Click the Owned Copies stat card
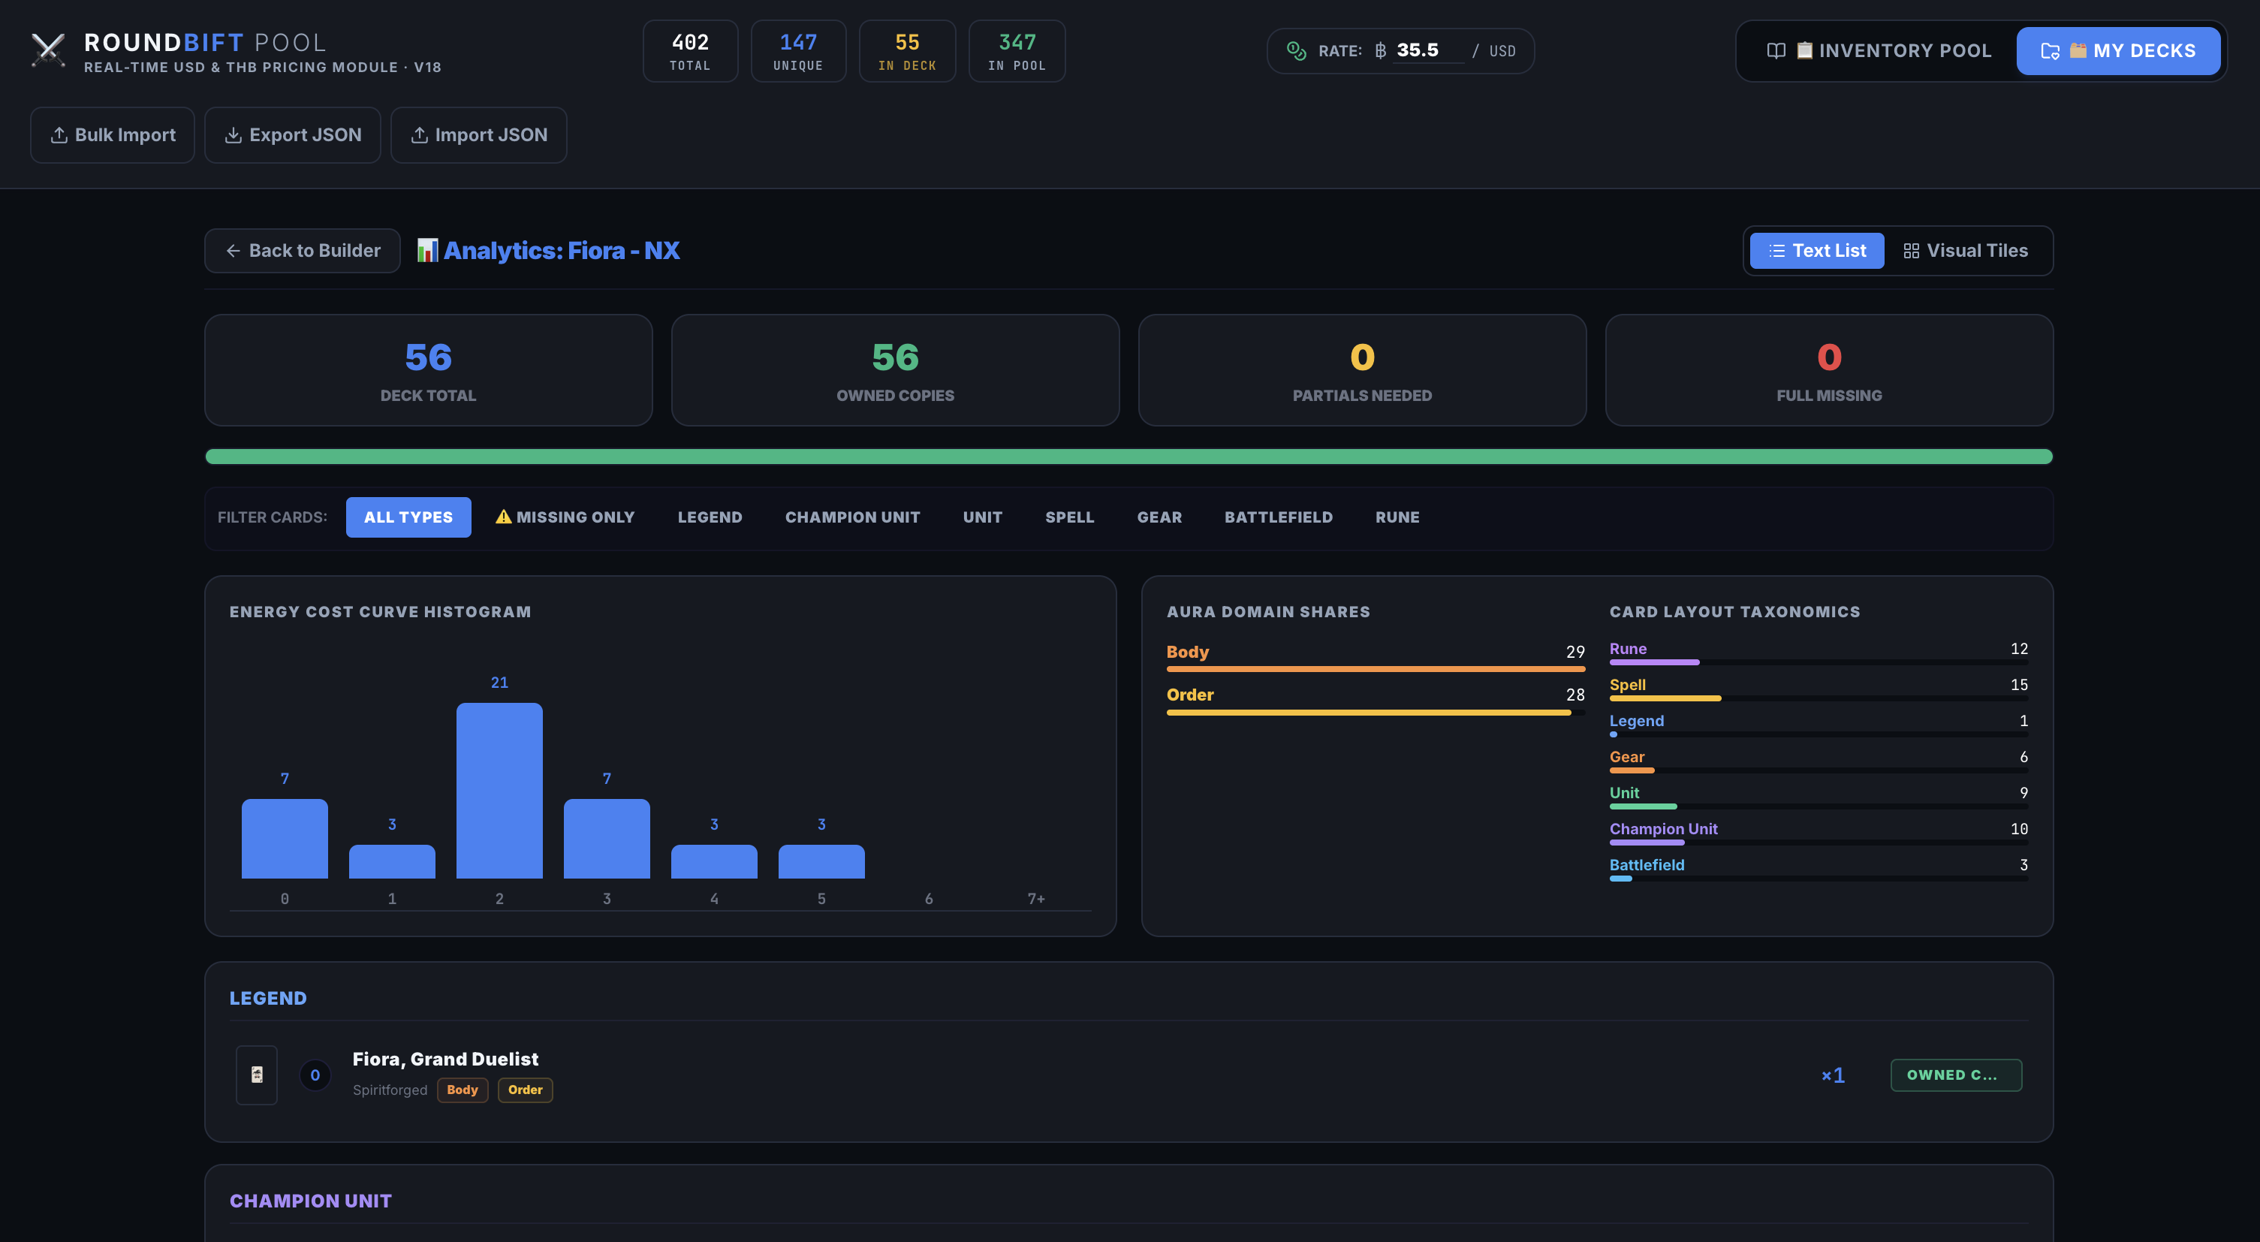2260x1242 pixels. [895, 370]
